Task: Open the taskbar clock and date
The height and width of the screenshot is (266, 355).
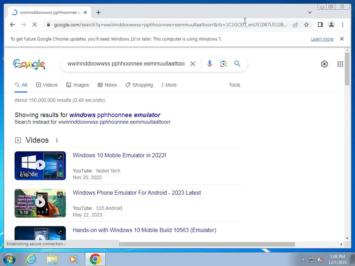Action: 337,259
